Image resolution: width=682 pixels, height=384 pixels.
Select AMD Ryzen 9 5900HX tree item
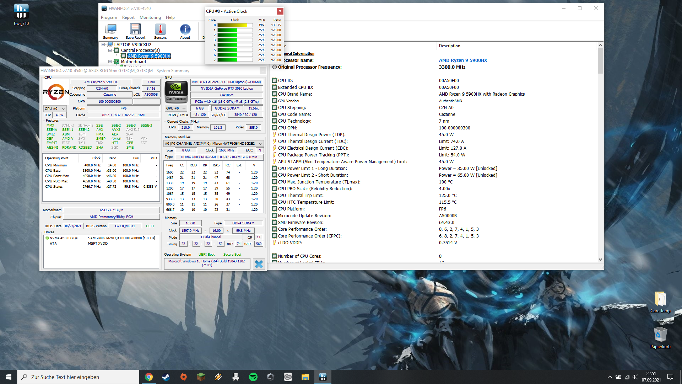pyautogui.click(x=149, y=56)
